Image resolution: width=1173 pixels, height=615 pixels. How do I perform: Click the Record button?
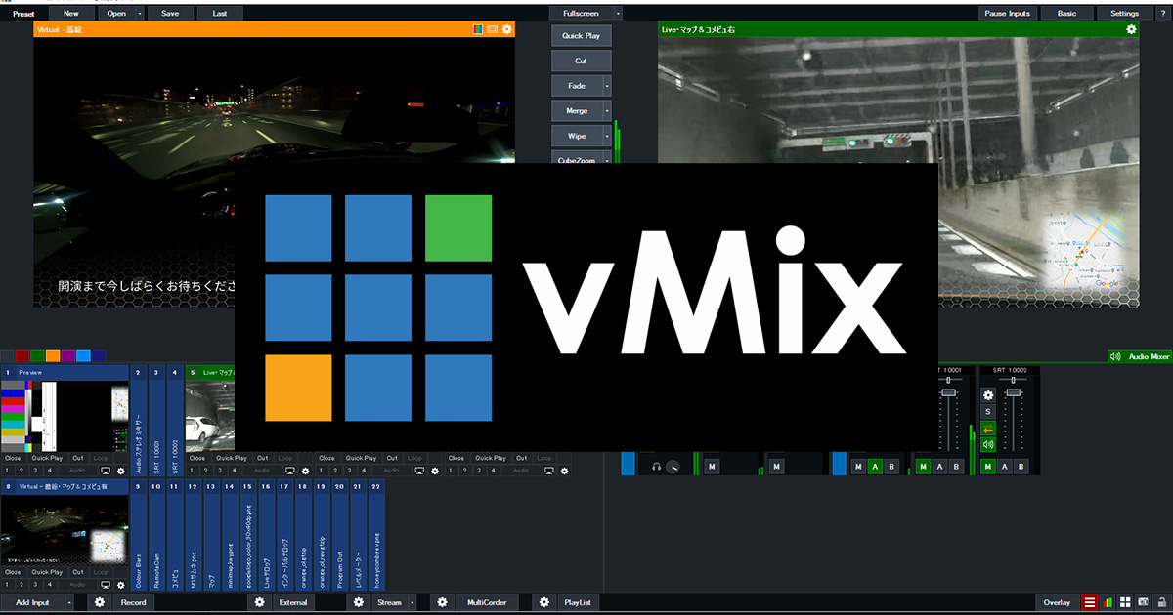133,603
